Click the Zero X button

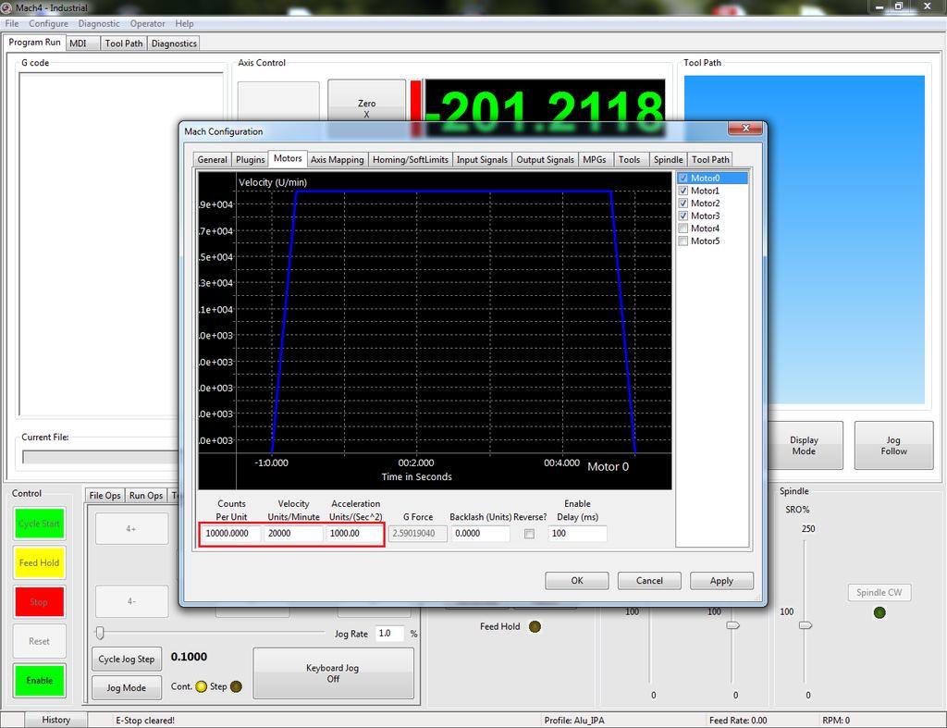click(x=366, y=104)
